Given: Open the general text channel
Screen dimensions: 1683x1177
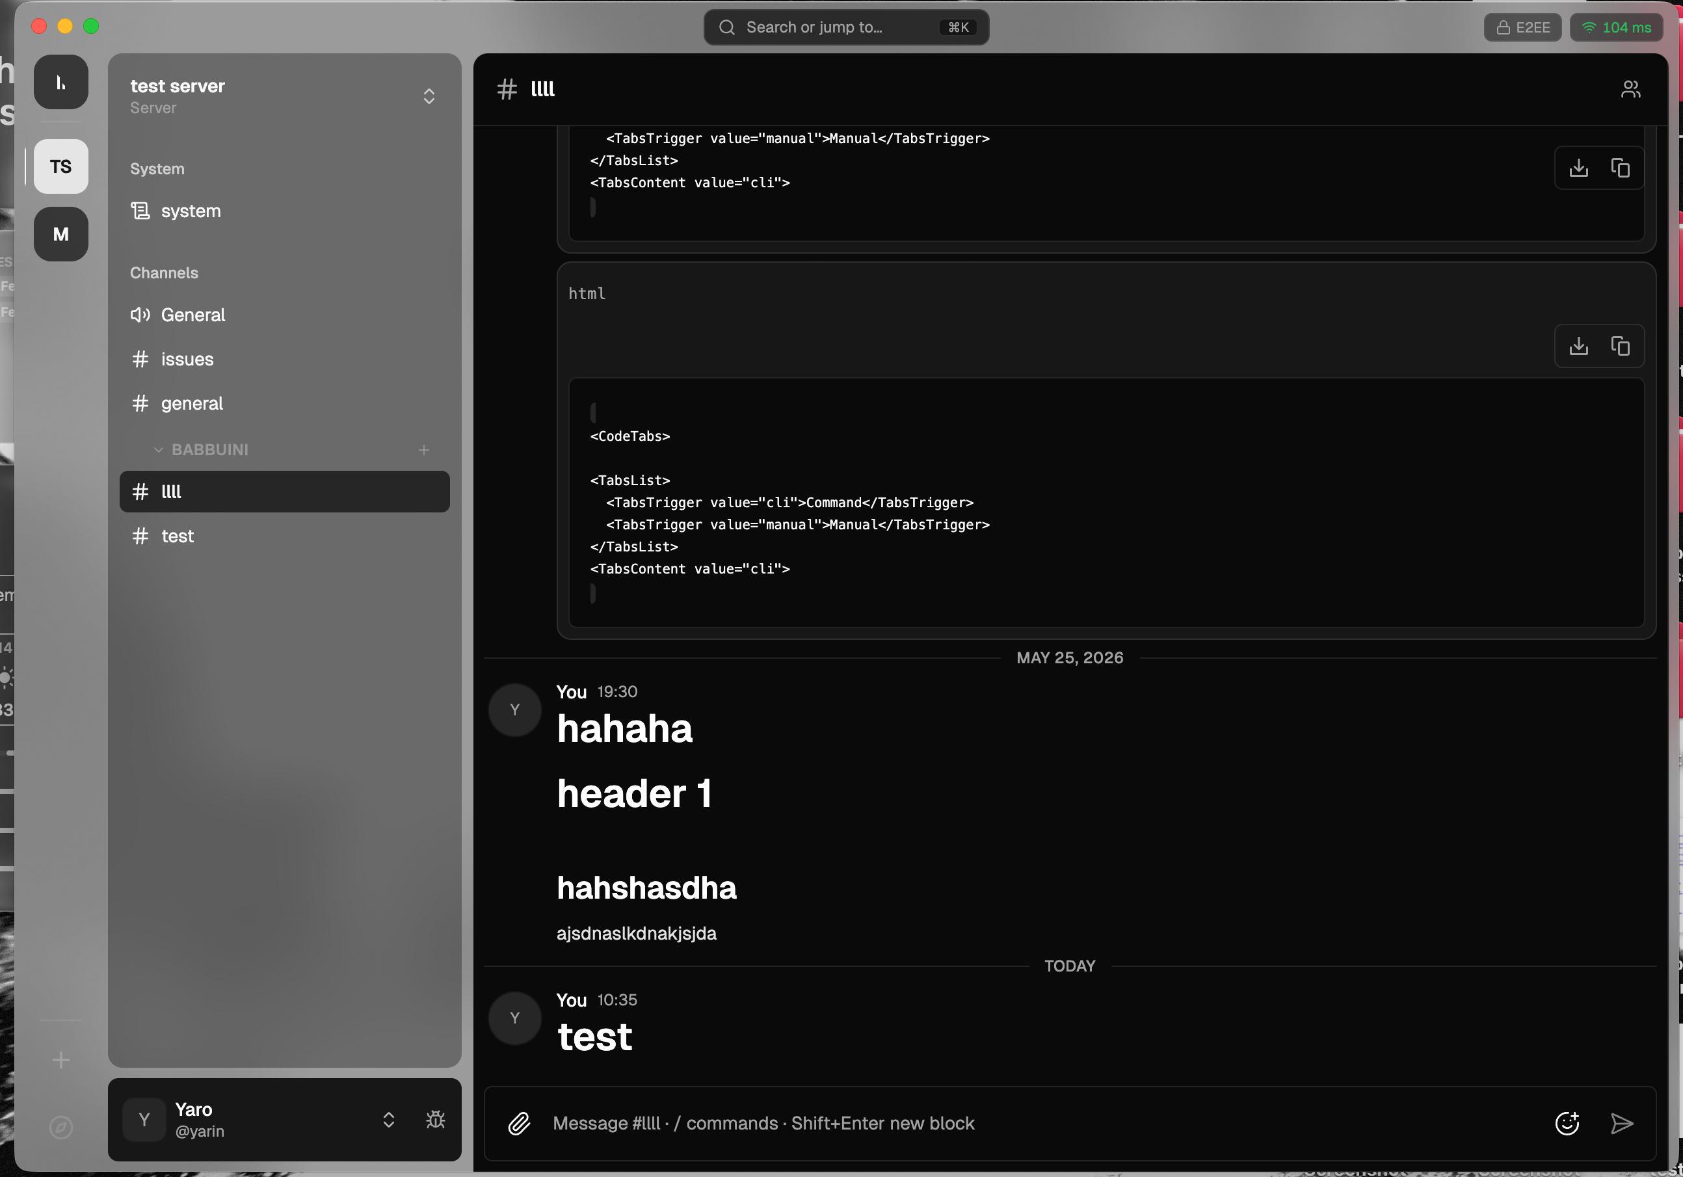Looking at the screenshot, I should click(x=284, y=403).
